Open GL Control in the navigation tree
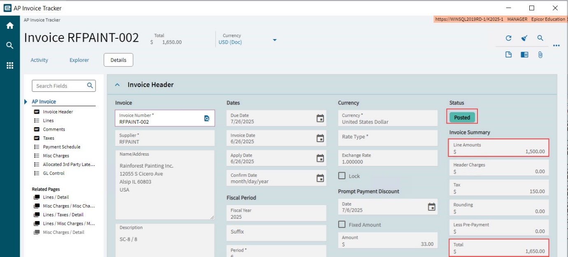This screenshot has width=568, height=257. (x=54, y=173)
